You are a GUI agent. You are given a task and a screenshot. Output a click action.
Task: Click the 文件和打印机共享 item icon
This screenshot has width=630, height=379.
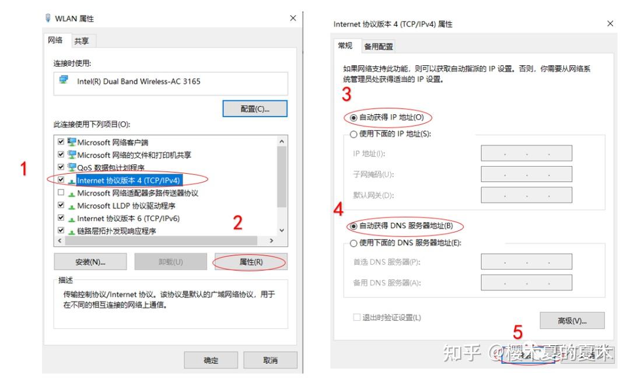click(72, 155)
